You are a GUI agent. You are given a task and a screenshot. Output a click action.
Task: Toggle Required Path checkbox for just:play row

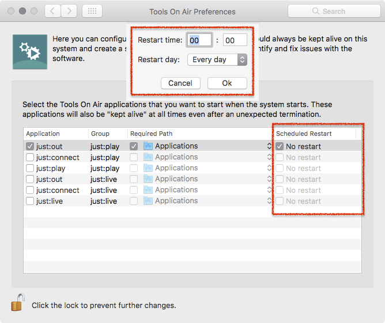pos(134,168)
